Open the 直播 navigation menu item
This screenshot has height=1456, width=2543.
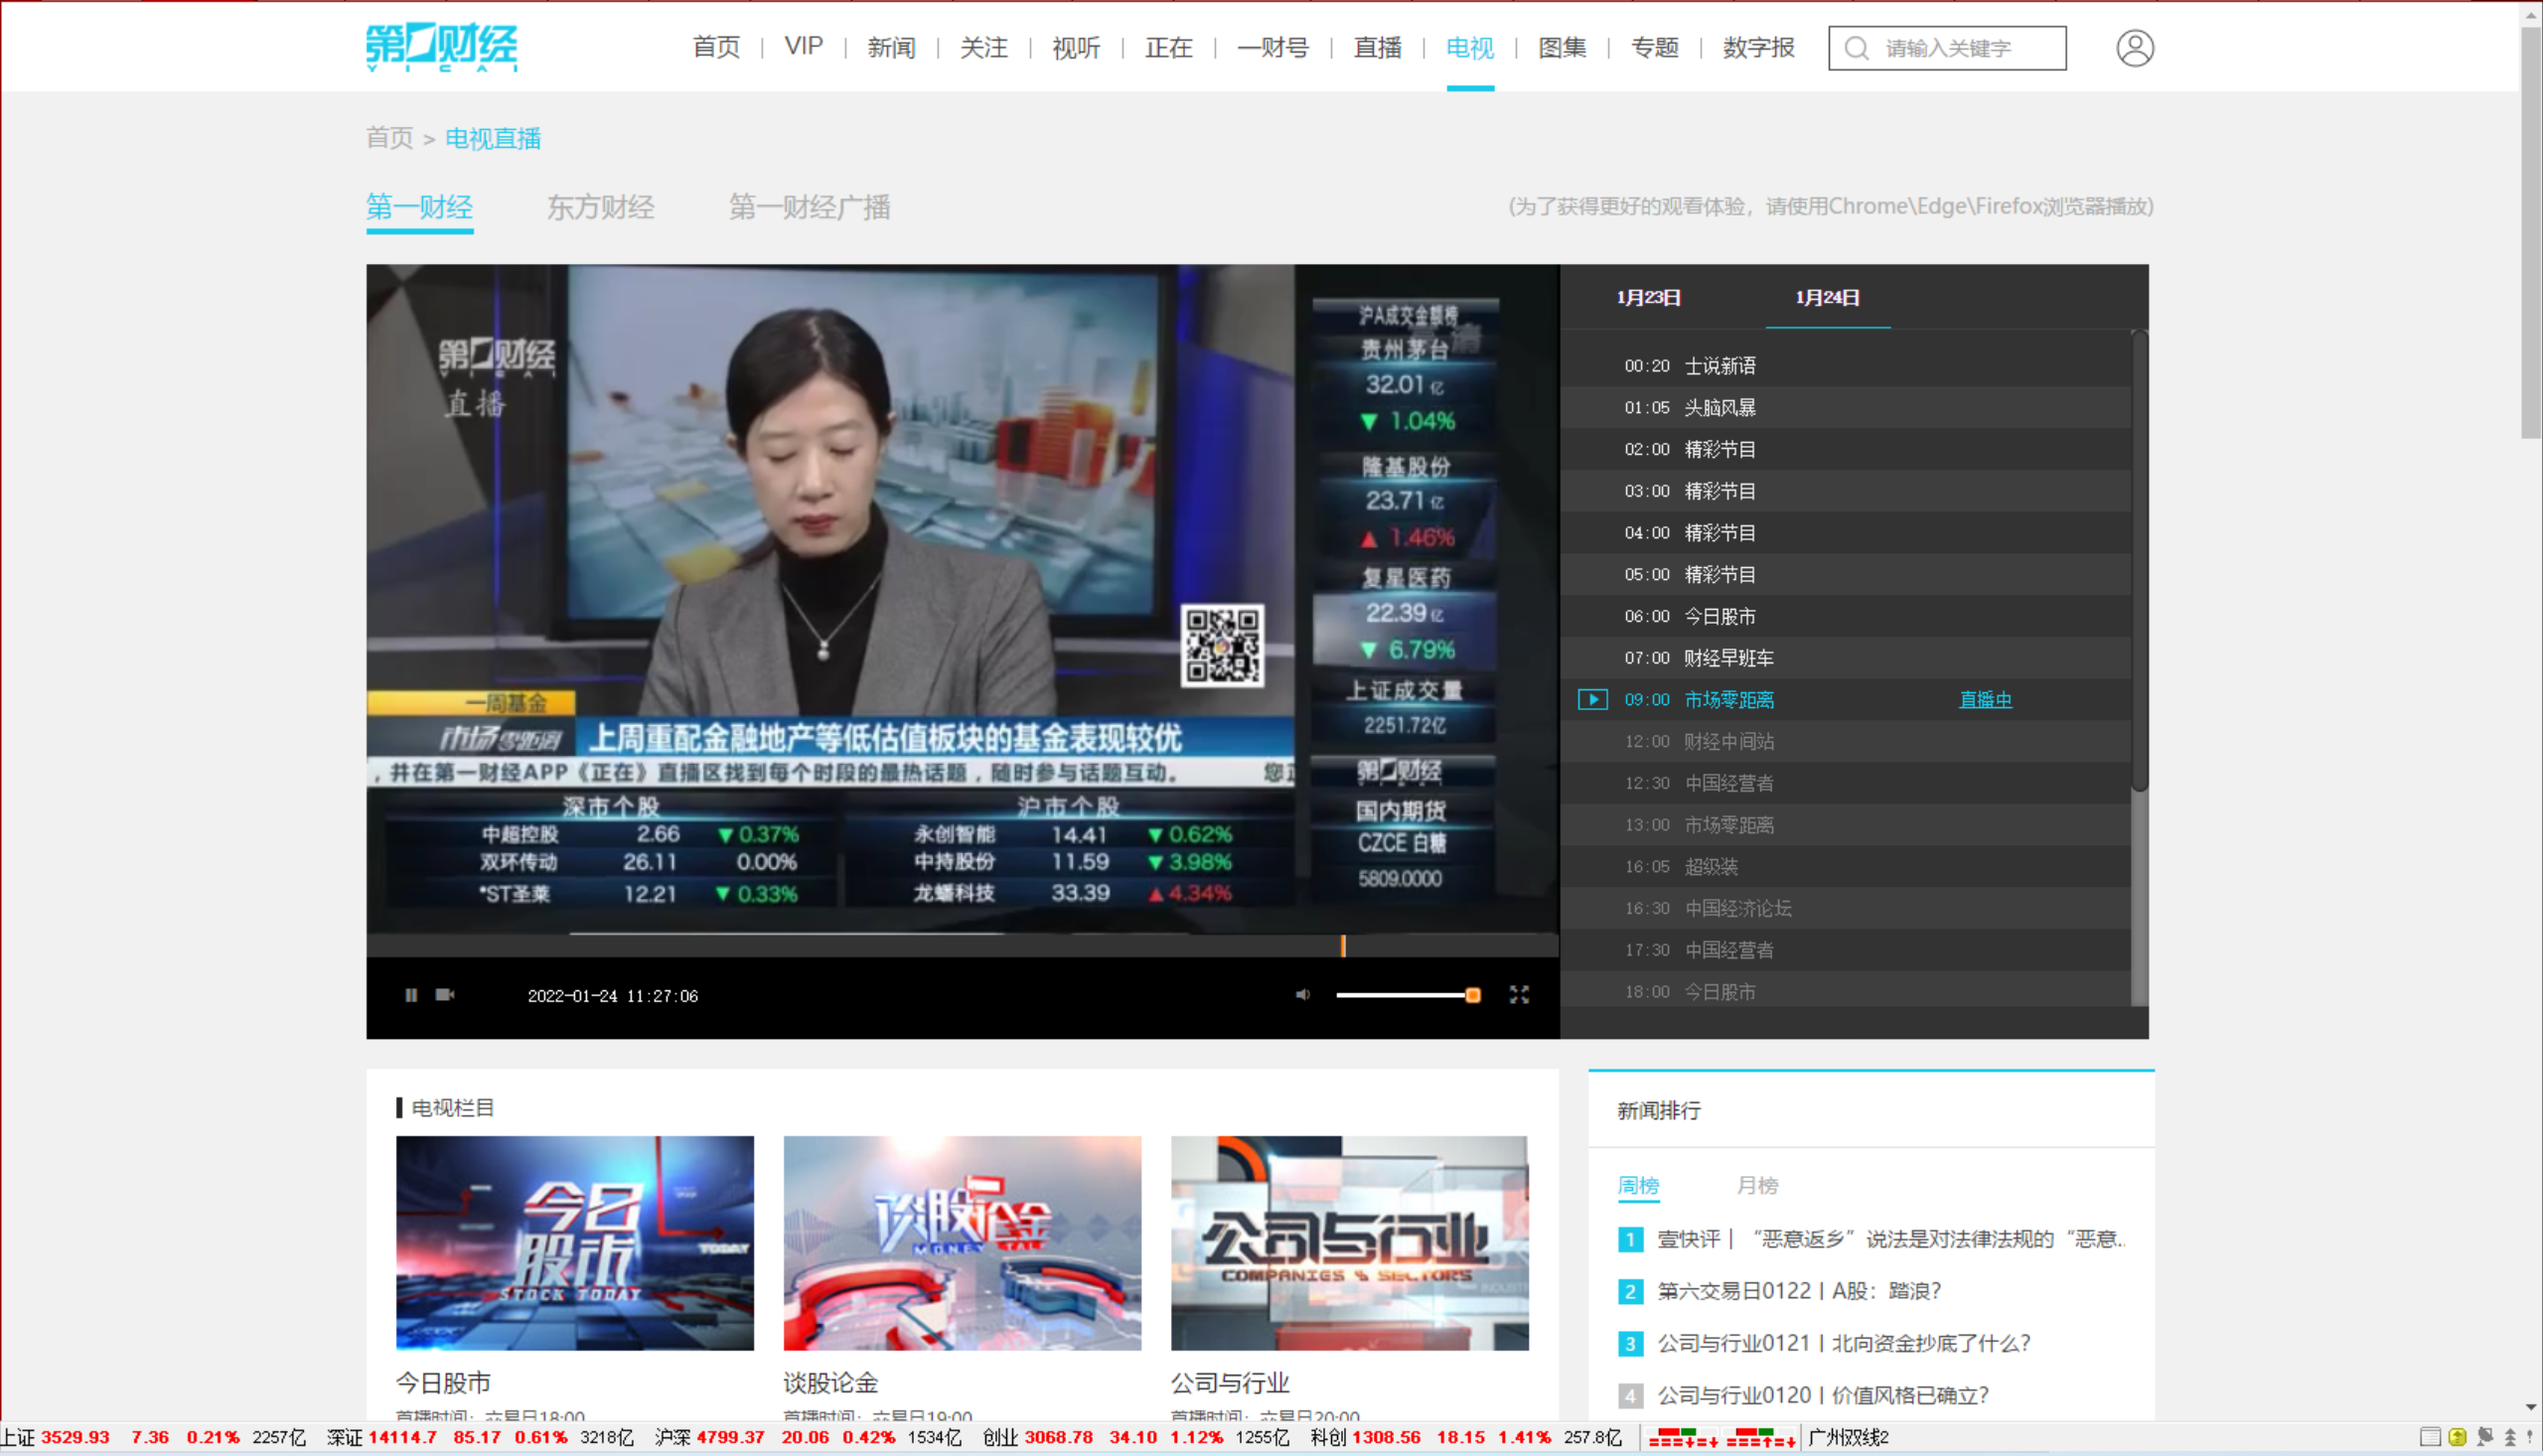(1377, 47)
